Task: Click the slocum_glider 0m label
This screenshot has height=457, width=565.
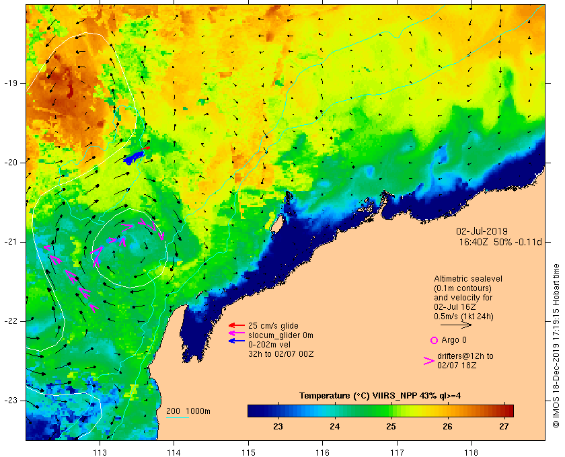Action: tap(280, 335)
